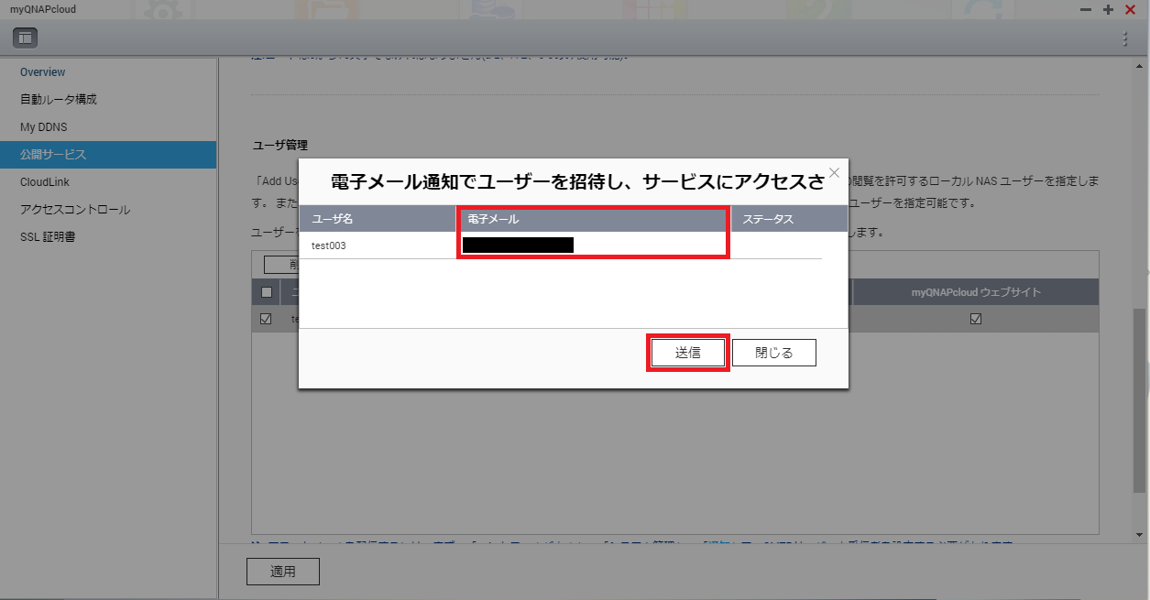Image resolution: width=1150 pixels, height=600 pixels.
Task: Click ユーザ管理 section heading
Action: tap(280, 145)
